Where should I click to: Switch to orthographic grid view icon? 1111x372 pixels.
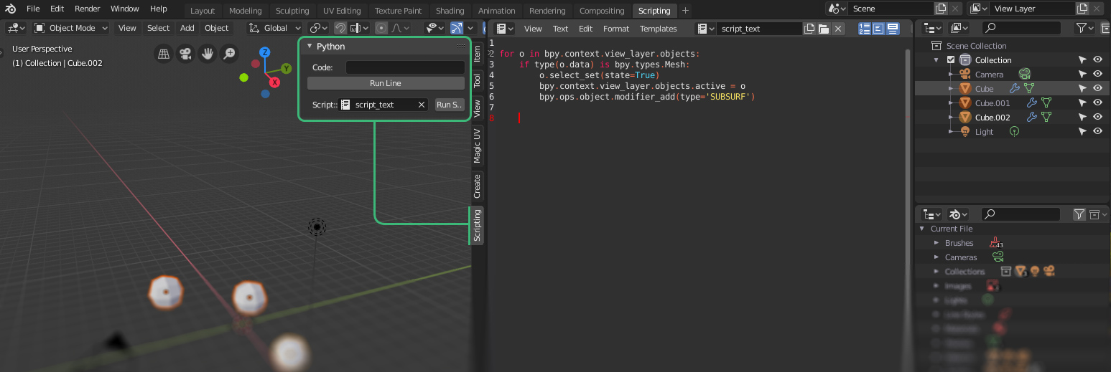pyautogui.click(x=164, y=54)
